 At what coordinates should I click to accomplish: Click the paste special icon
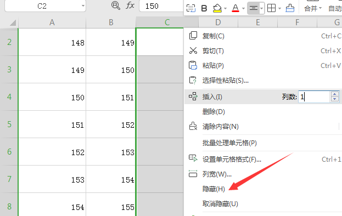[193, 80]
